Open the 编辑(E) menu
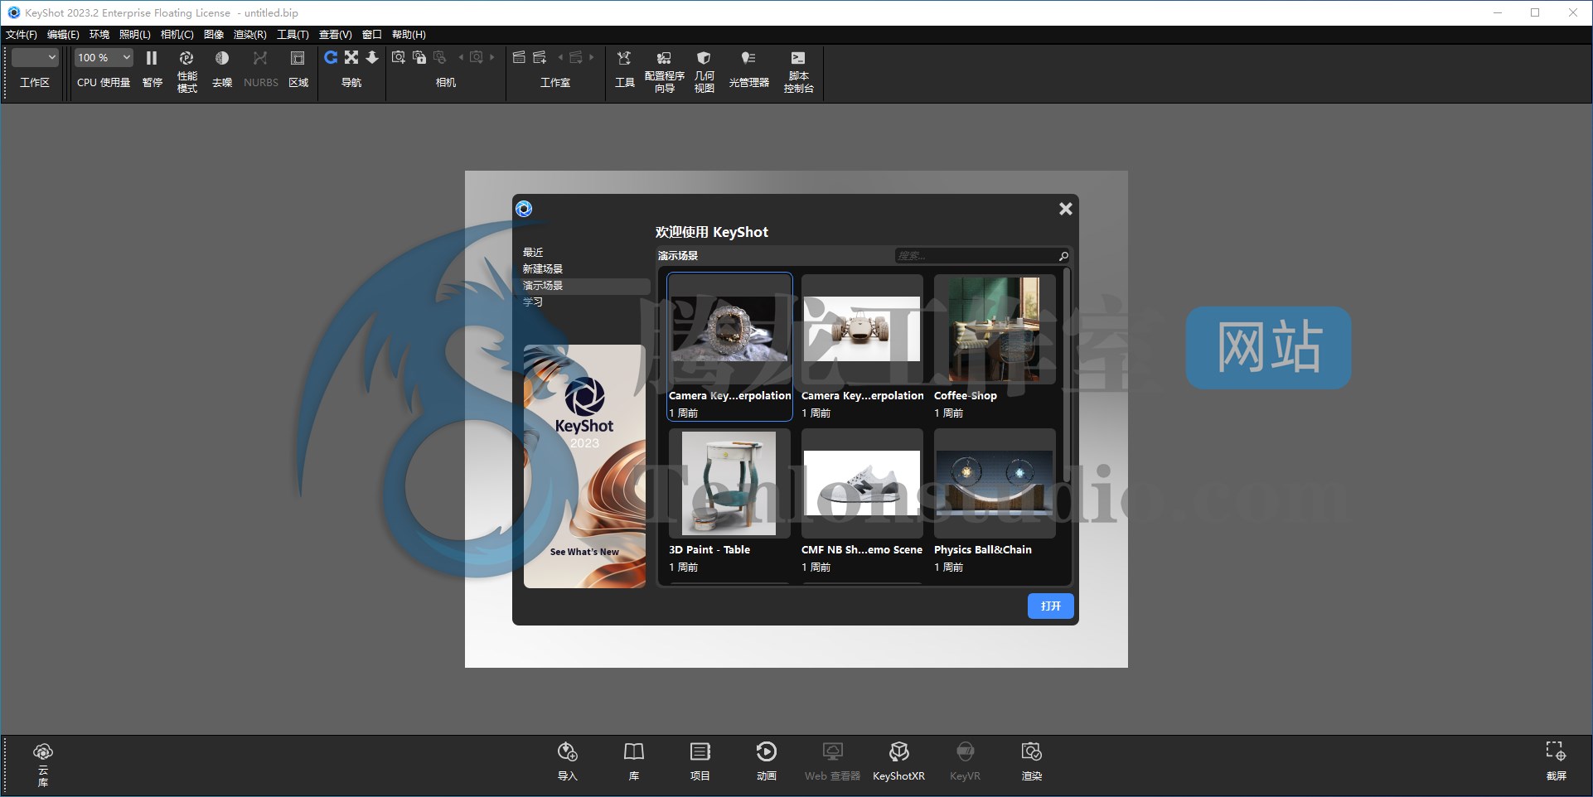 (x=63, y=35)
